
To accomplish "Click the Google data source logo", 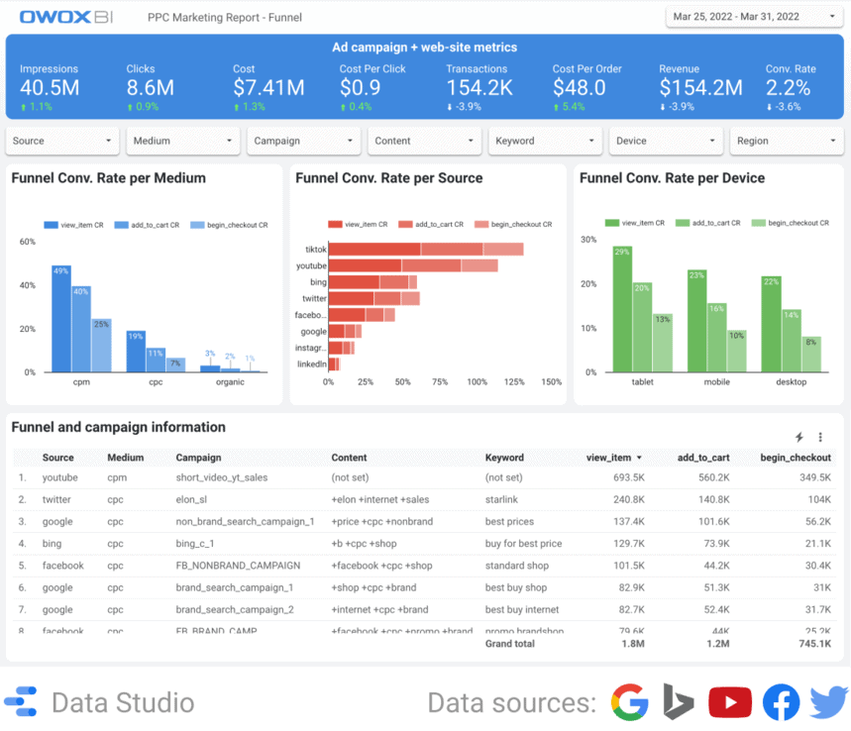I will (x=629, y=702).
